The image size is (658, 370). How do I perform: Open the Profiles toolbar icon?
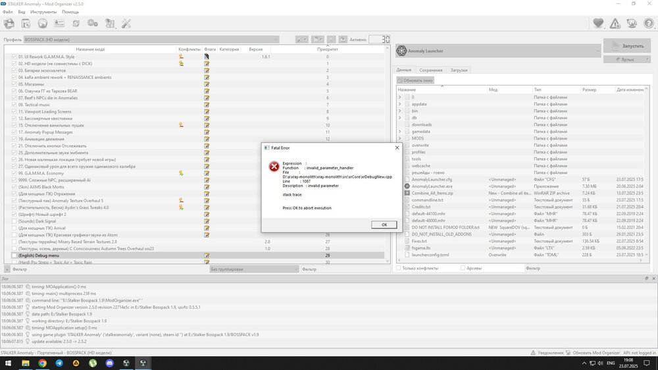click(59, 24)
